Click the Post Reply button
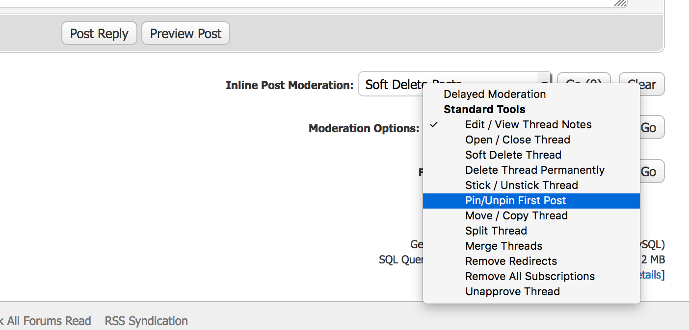Viewport: 689px width, 330px height. click(99, 34)
